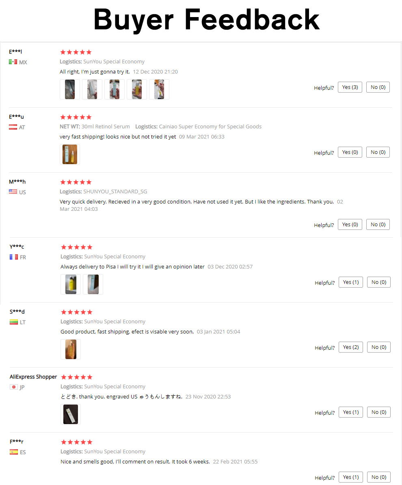The width and height of the screenshot is (402, 485).
Task: Open second photo thumbnail in Y***c's review
Action: (93, 284)
